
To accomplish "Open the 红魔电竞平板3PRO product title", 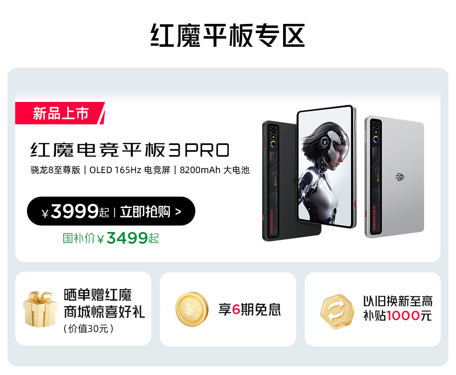I will [x=130, y=150].
